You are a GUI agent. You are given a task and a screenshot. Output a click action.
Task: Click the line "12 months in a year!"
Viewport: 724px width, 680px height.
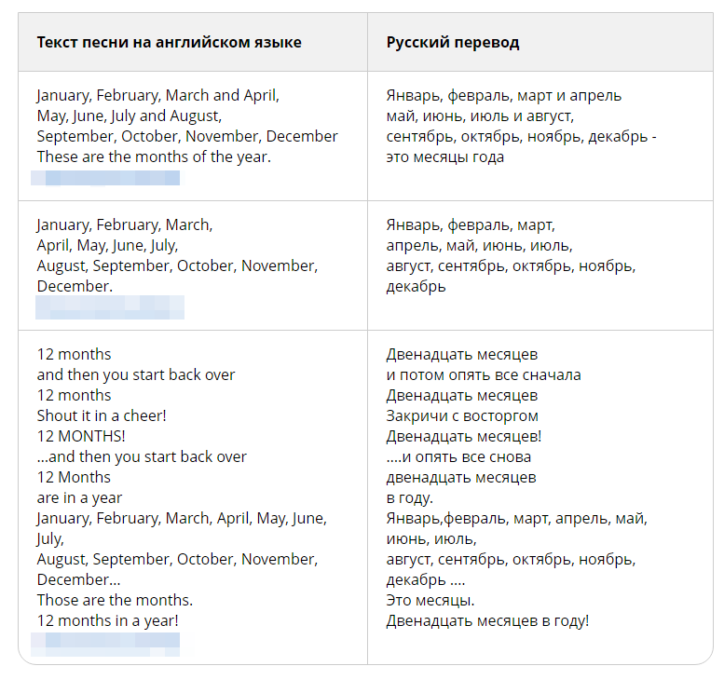click(x=108, y=620)
